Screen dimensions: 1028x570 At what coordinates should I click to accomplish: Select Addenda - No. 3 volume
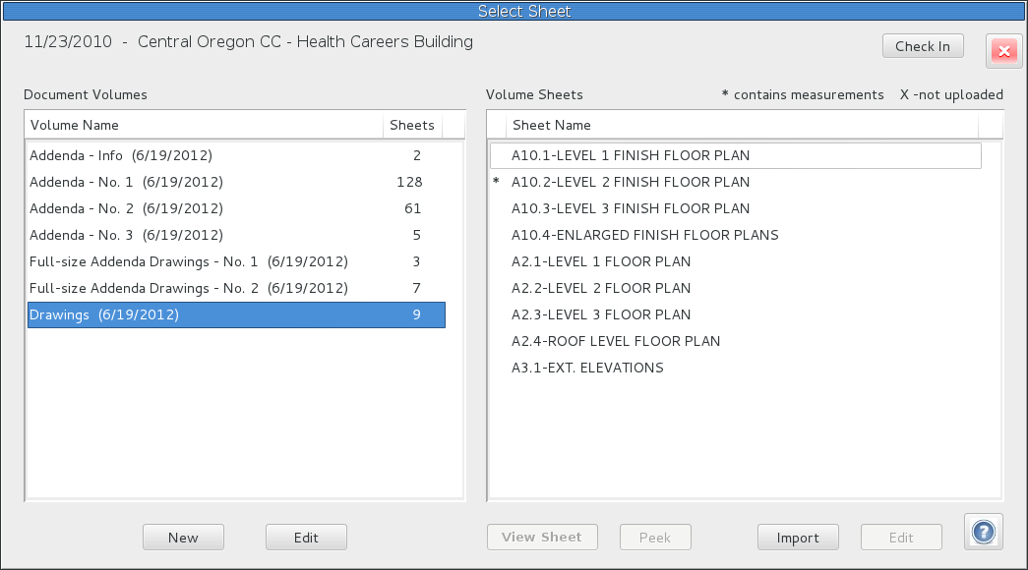(x=237, y=235)
